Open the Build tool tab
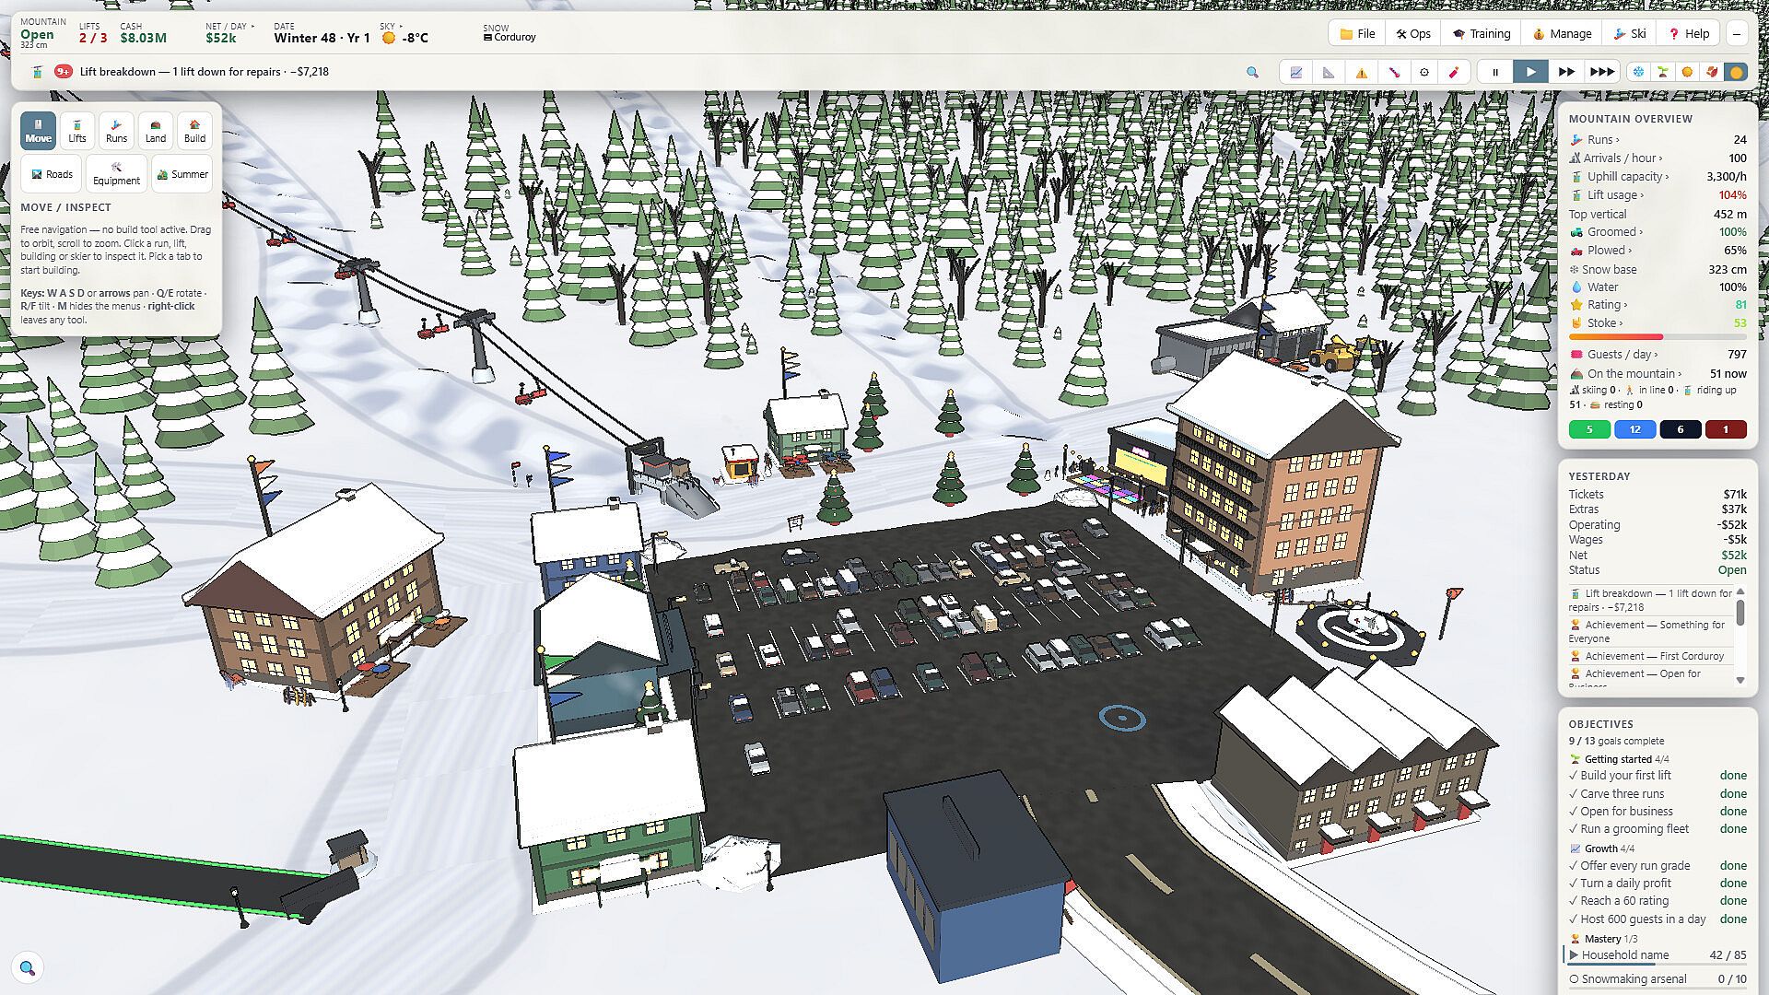Viewport: 1769px width, 995px height. [x=194, y=131]
